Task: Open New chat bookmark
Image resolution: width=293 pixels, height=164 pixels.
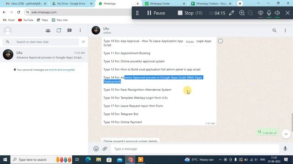Action: 60,20
